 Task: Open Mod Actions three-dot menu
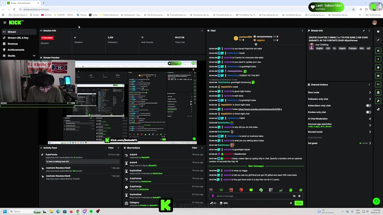tap(202, 148)
